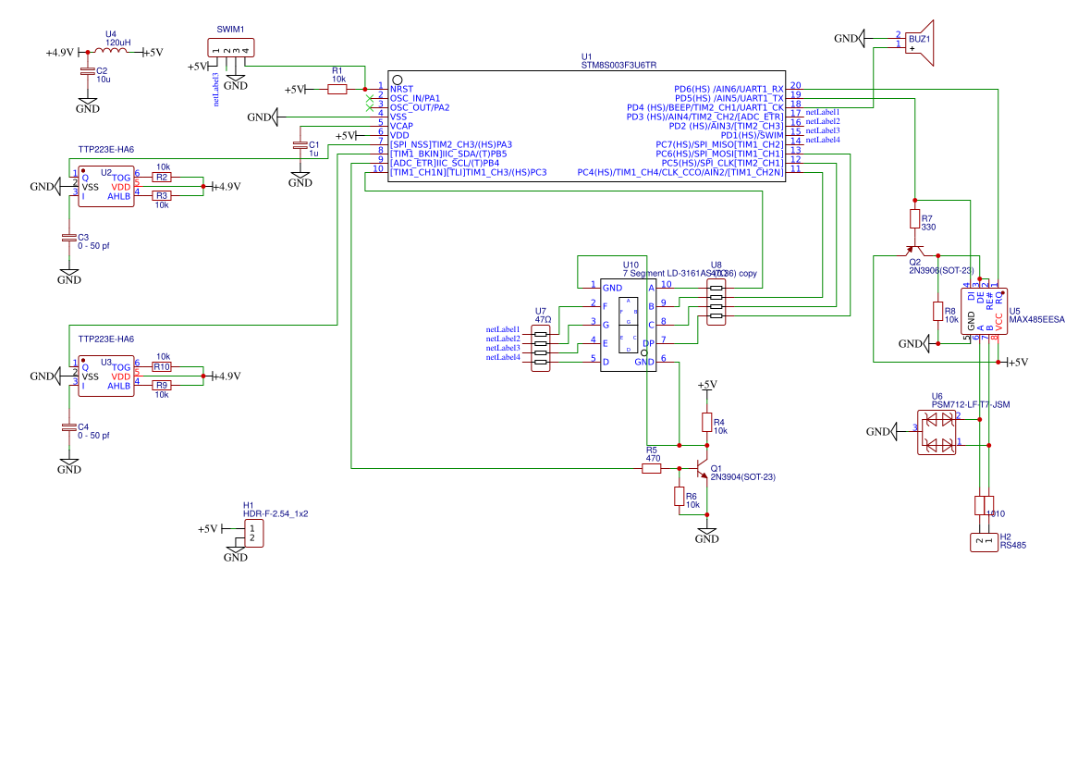Select the U3 TTP223E touch sensor chip
1090x765 pixels.
(x=106, y=376)
